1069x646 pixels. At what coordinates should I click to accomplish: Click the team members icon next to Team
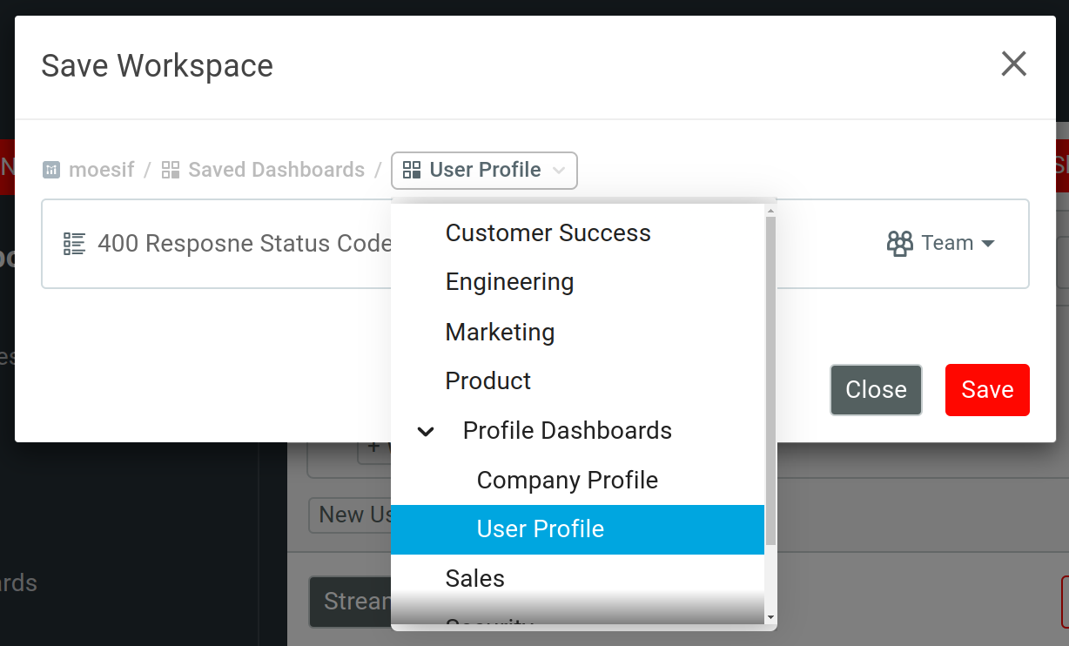tap(899, 244)
